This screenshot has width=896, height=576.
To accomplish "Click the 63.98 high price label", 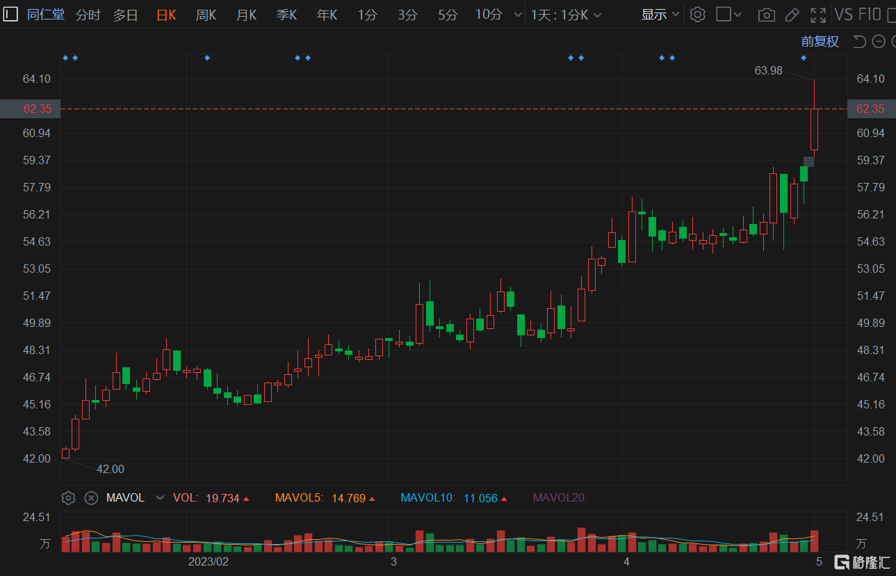I will coord(768,70).
